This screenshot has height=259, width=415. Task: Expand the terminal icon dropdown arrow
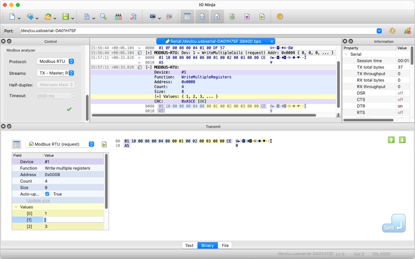(x=159, y=18)
